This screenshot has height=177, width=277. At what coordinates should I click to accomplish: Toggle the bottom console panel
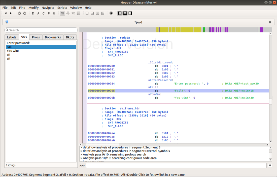coord(125,13)
